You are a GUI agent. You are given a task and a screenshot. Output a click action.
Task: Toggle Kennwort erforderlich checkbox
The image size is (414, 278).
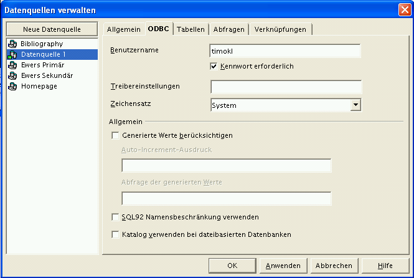[x=214, y=66]
